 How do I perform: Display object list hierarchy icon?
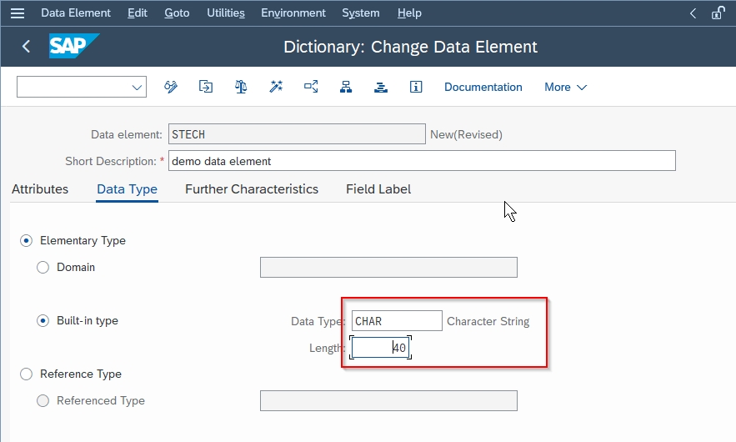tap(346, 87)
